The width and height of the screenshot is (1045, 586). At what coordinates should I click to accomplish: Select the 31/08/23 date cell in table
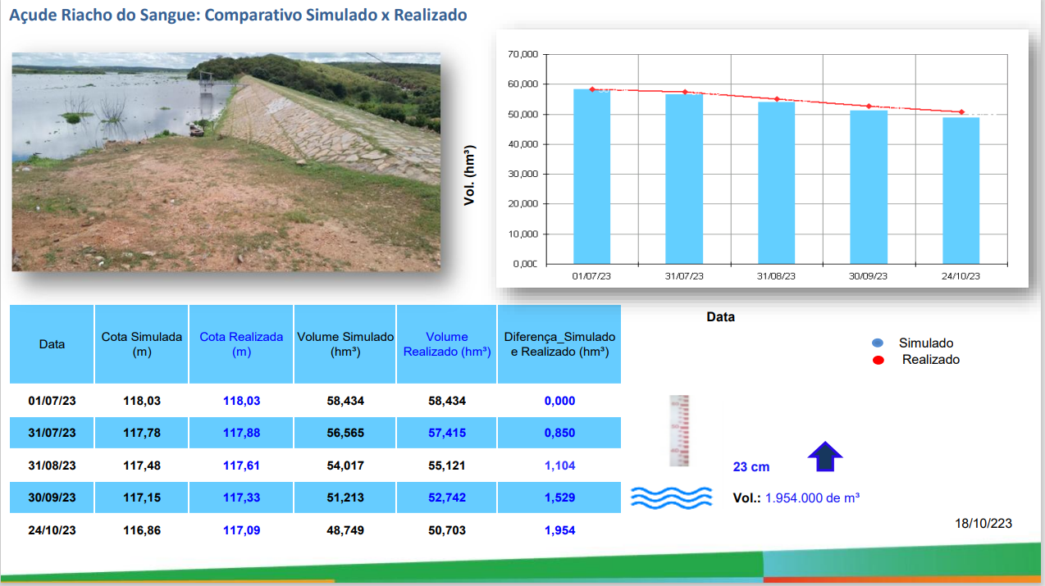[x=52, y=466]
